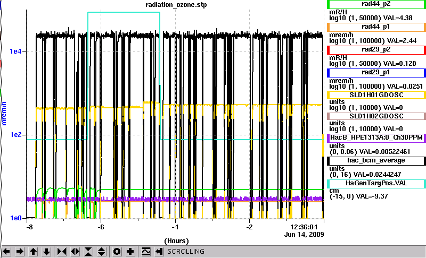Select the hac_bcm_average curve legend entry
Screen dimensions: 426x258
pyautogui.click(x=376, y=160)
